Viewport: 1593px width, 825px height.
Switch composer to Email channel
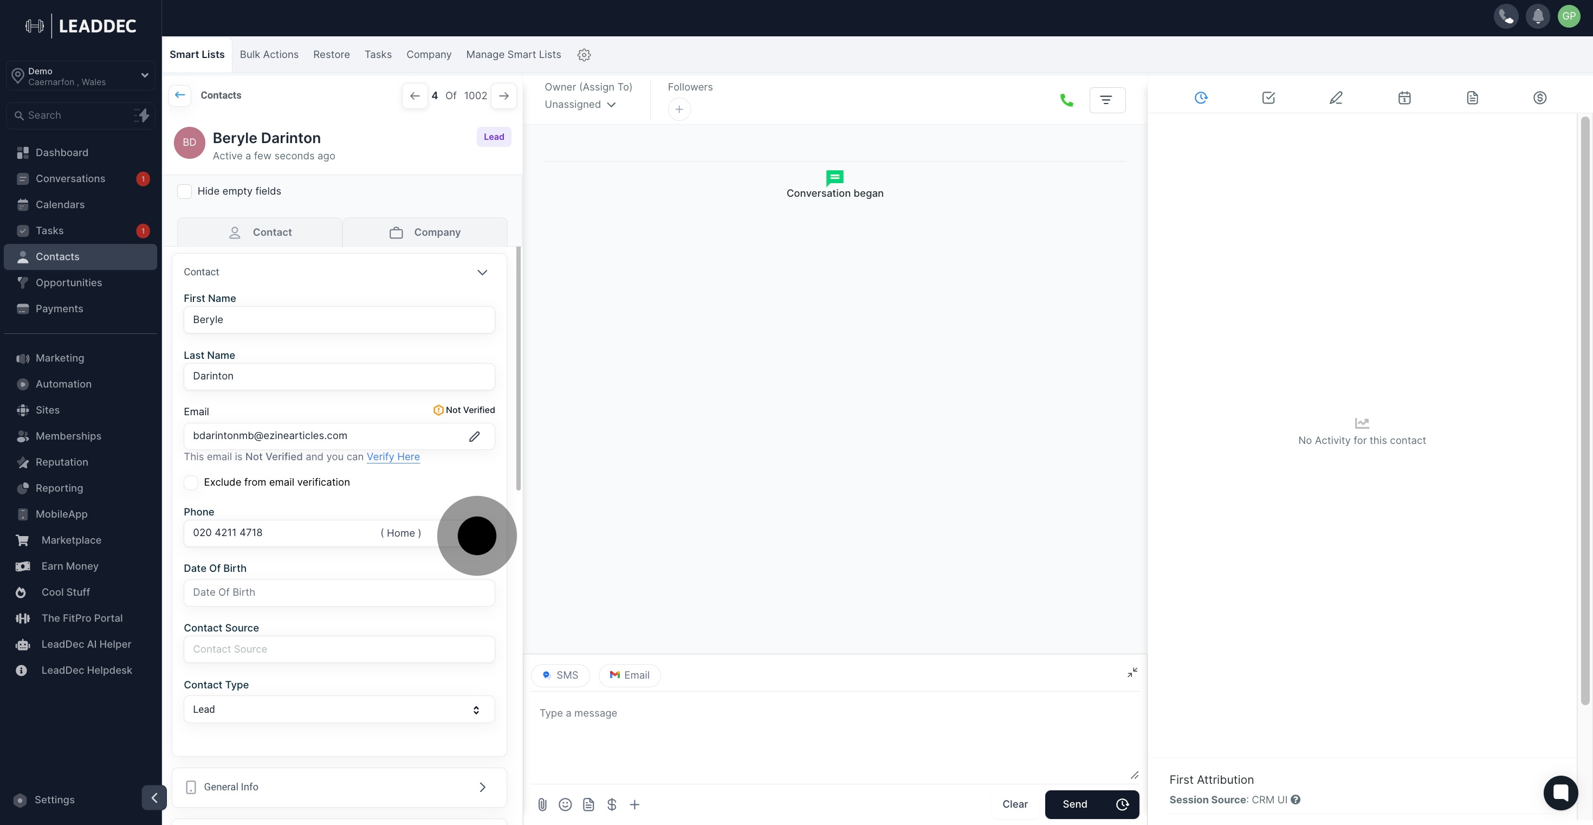630,675
